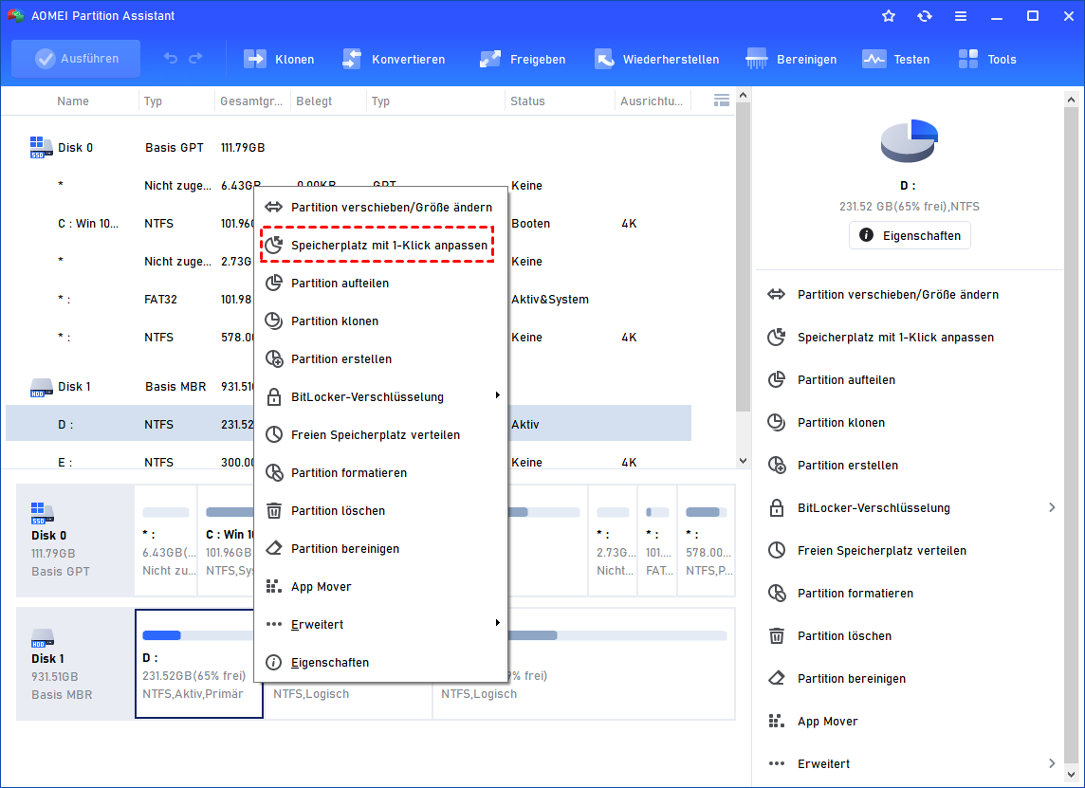Open the hamburger menu in title bar
This screenshot has height=788, width=1085.
tap(961, 16)
